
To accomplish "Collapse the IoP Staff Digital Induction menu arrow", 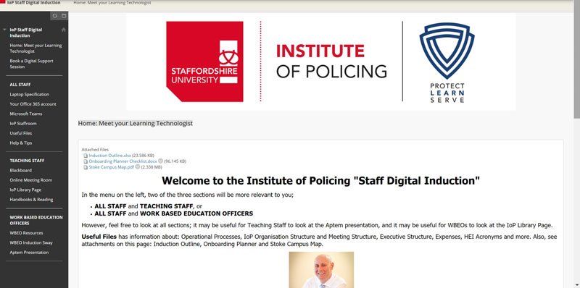I will [4, 30].
